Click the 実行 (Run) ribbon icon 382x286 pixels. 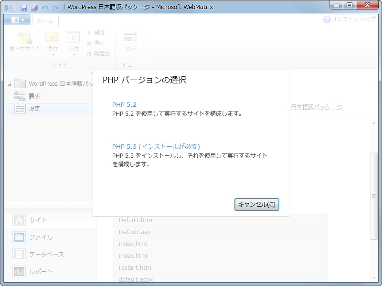73,38
